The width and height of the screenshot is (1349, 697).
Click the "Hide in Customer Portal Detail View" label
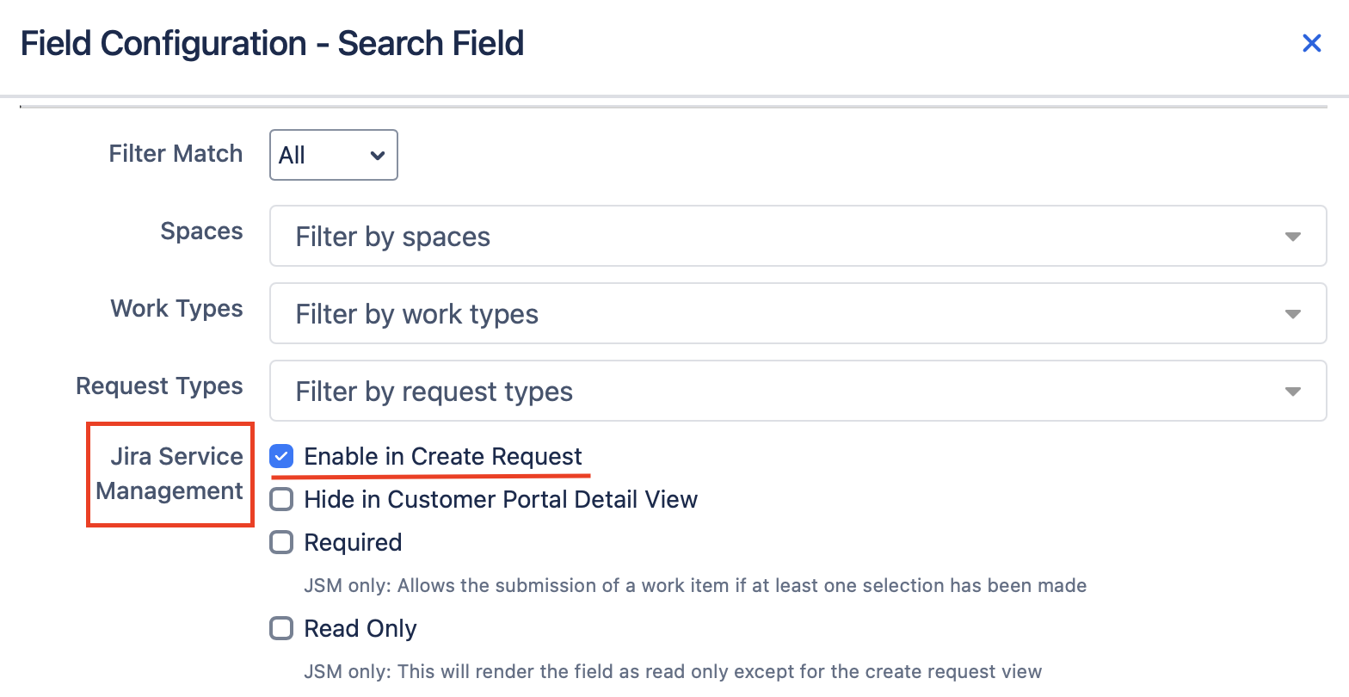(x=501, y=499)
